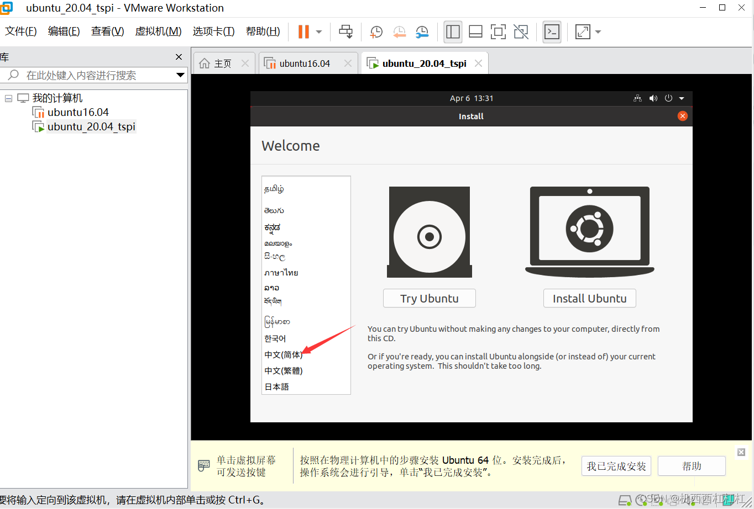Click the Install Ubuntu button

point(590,298)
